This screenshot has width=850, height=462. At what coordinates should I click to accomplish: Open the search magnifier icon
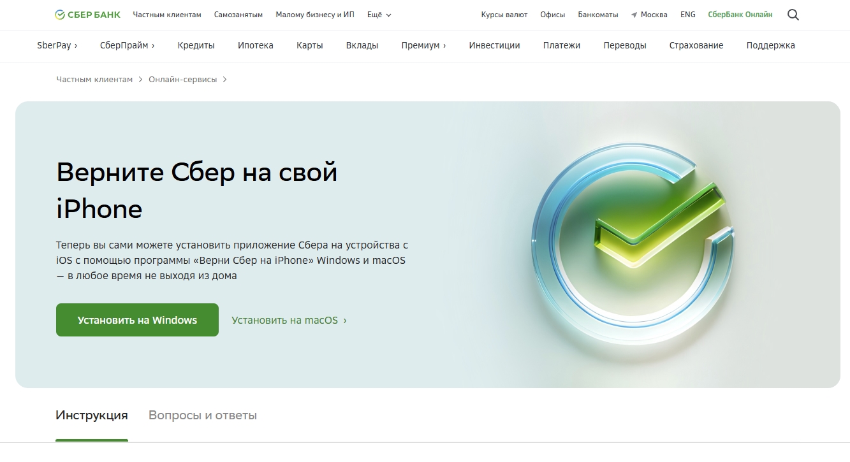point(793,15)
